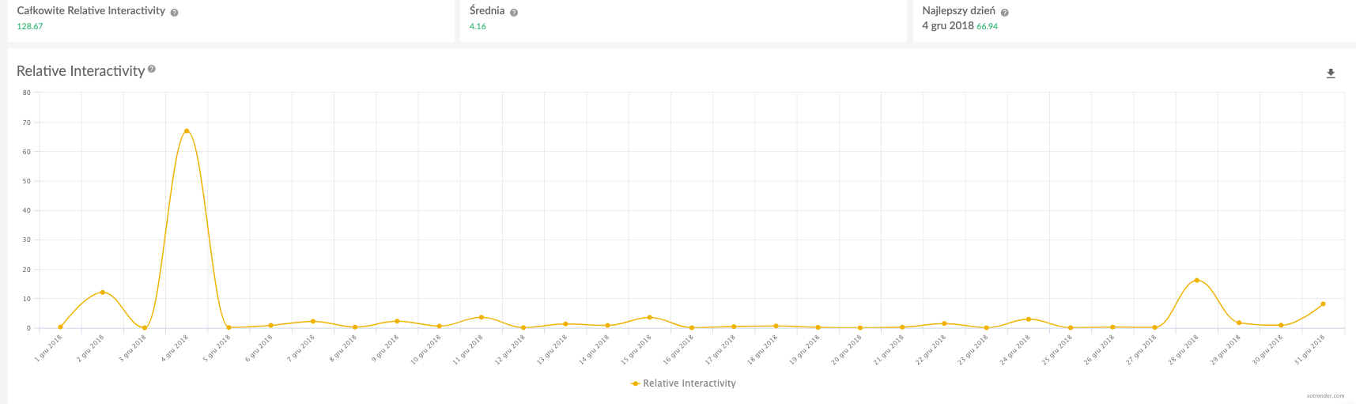This screenshot has width=1356, height=404.
Task: Click help icon beside Całkowite Relative Interactivity
Action: coord(174,13)
